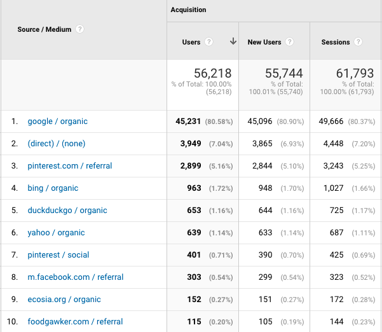Click the Source / Medium column header
The image size is (382, 332).
[44, 29]
